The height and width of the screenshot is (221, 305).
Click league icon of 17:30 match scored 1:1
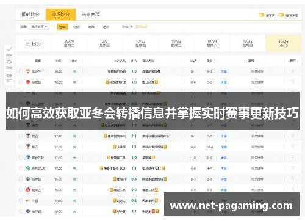click(x=28, y=147)
